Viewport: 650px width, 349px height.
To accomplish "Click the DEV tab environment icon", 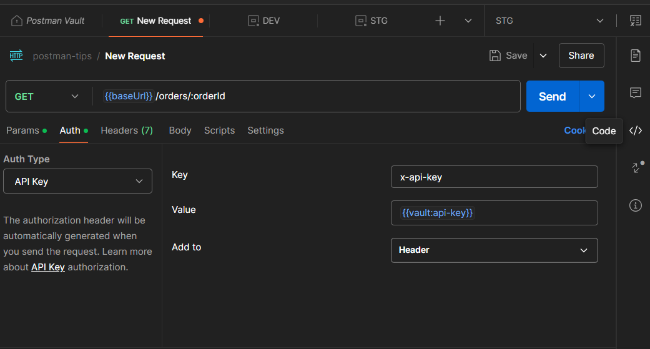I will point(254,21).
